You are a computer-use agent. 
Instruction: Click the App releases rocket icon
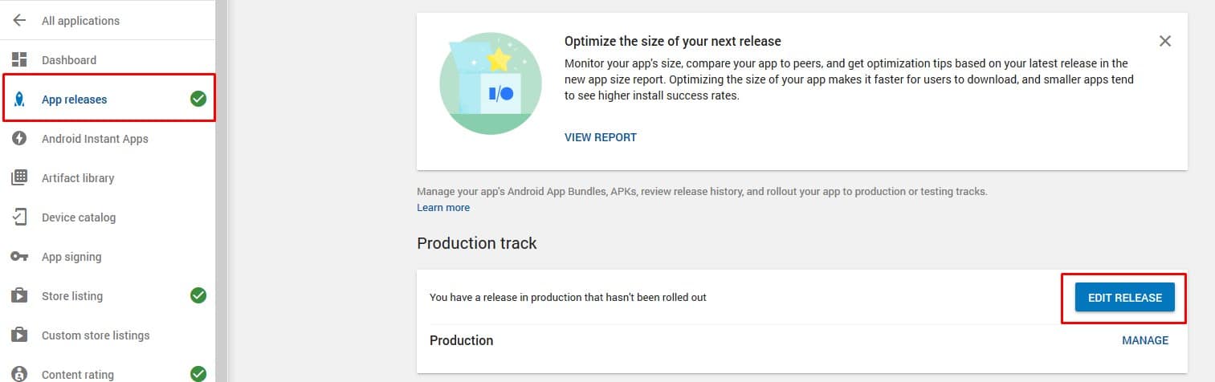pyautogui.click(x=19, y=100)
